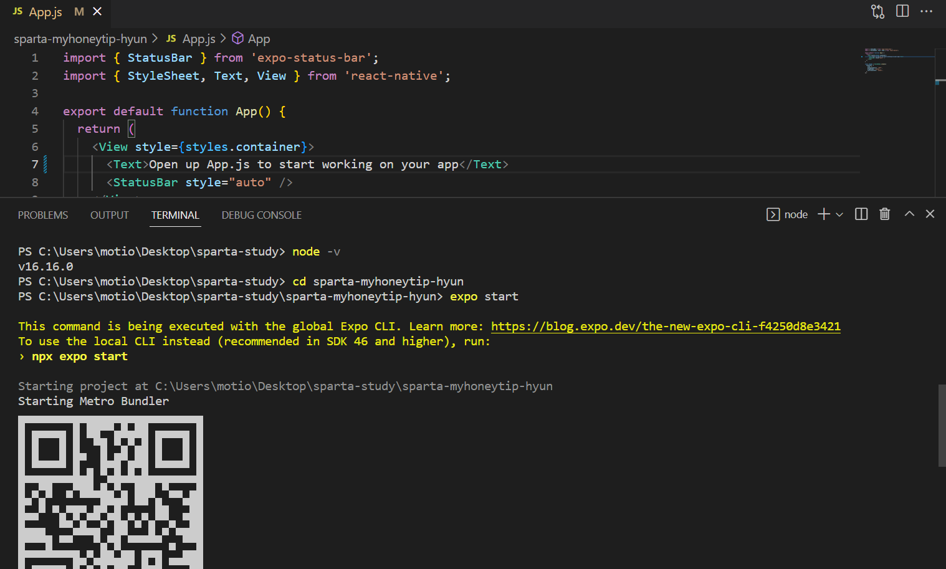Viewport: 946px width, 569px height.
Task: Click styles.container on line 6
Action: (x=242, y=147)
